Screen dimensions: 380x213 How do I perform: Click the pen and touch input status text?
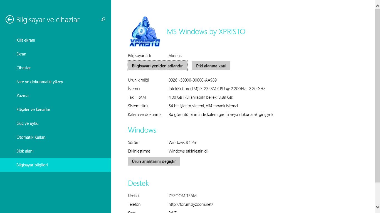tap(221, 115)
